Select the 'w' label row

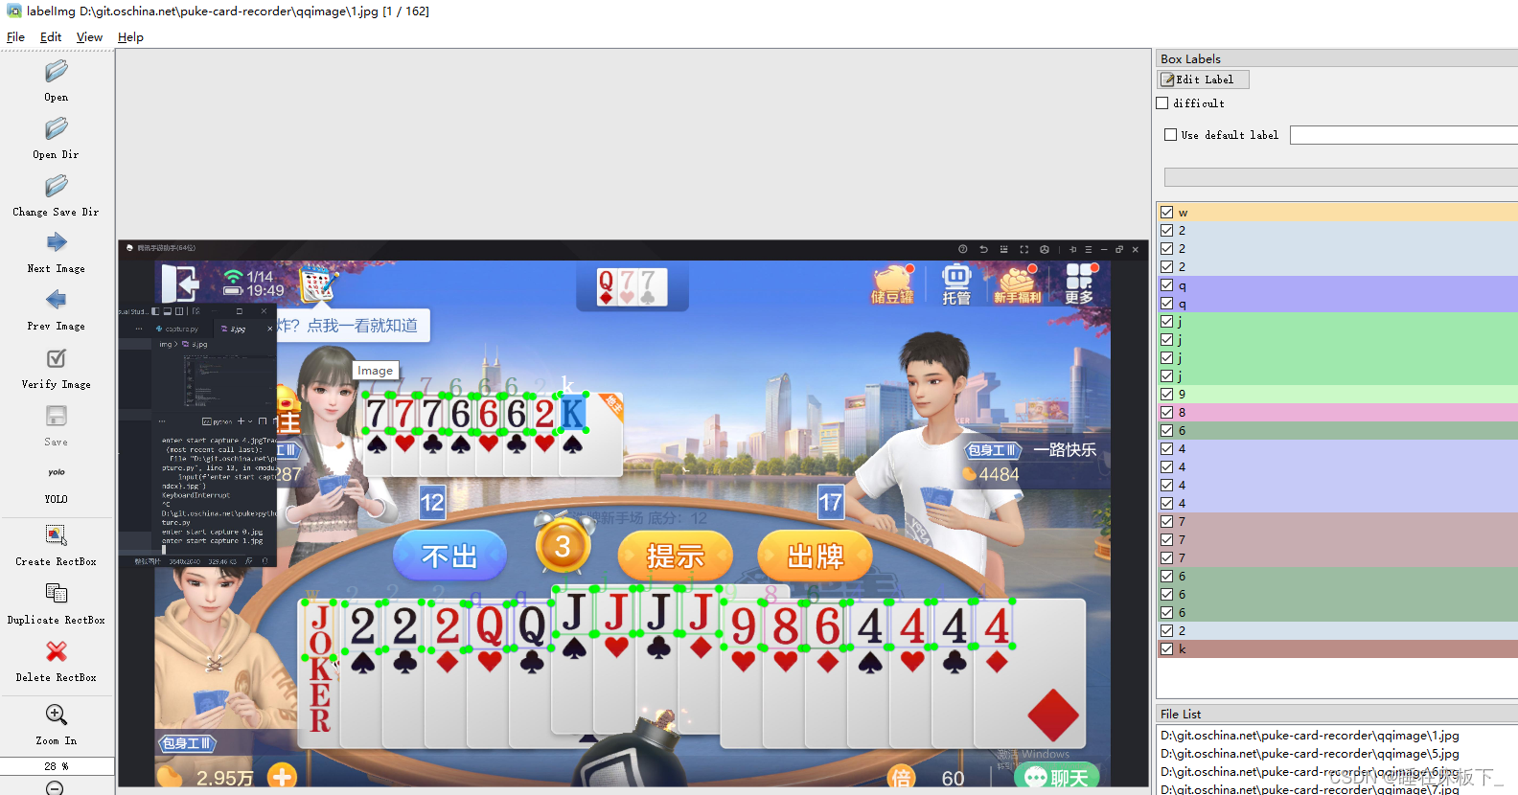click(x=1338, y=213)
